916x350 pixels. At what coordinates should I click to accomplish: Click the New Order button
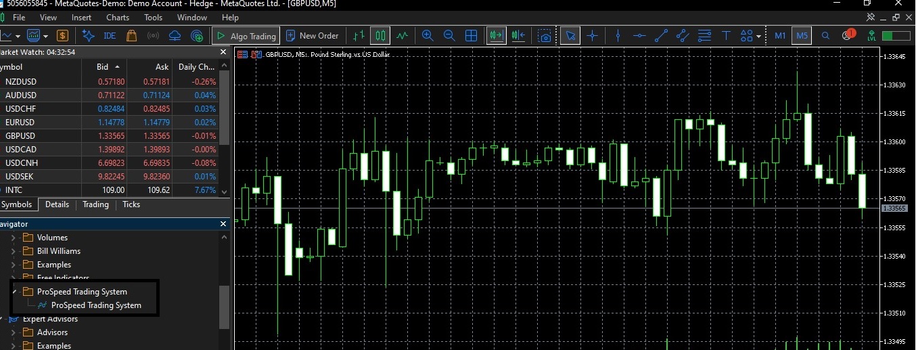coord(313,36)
